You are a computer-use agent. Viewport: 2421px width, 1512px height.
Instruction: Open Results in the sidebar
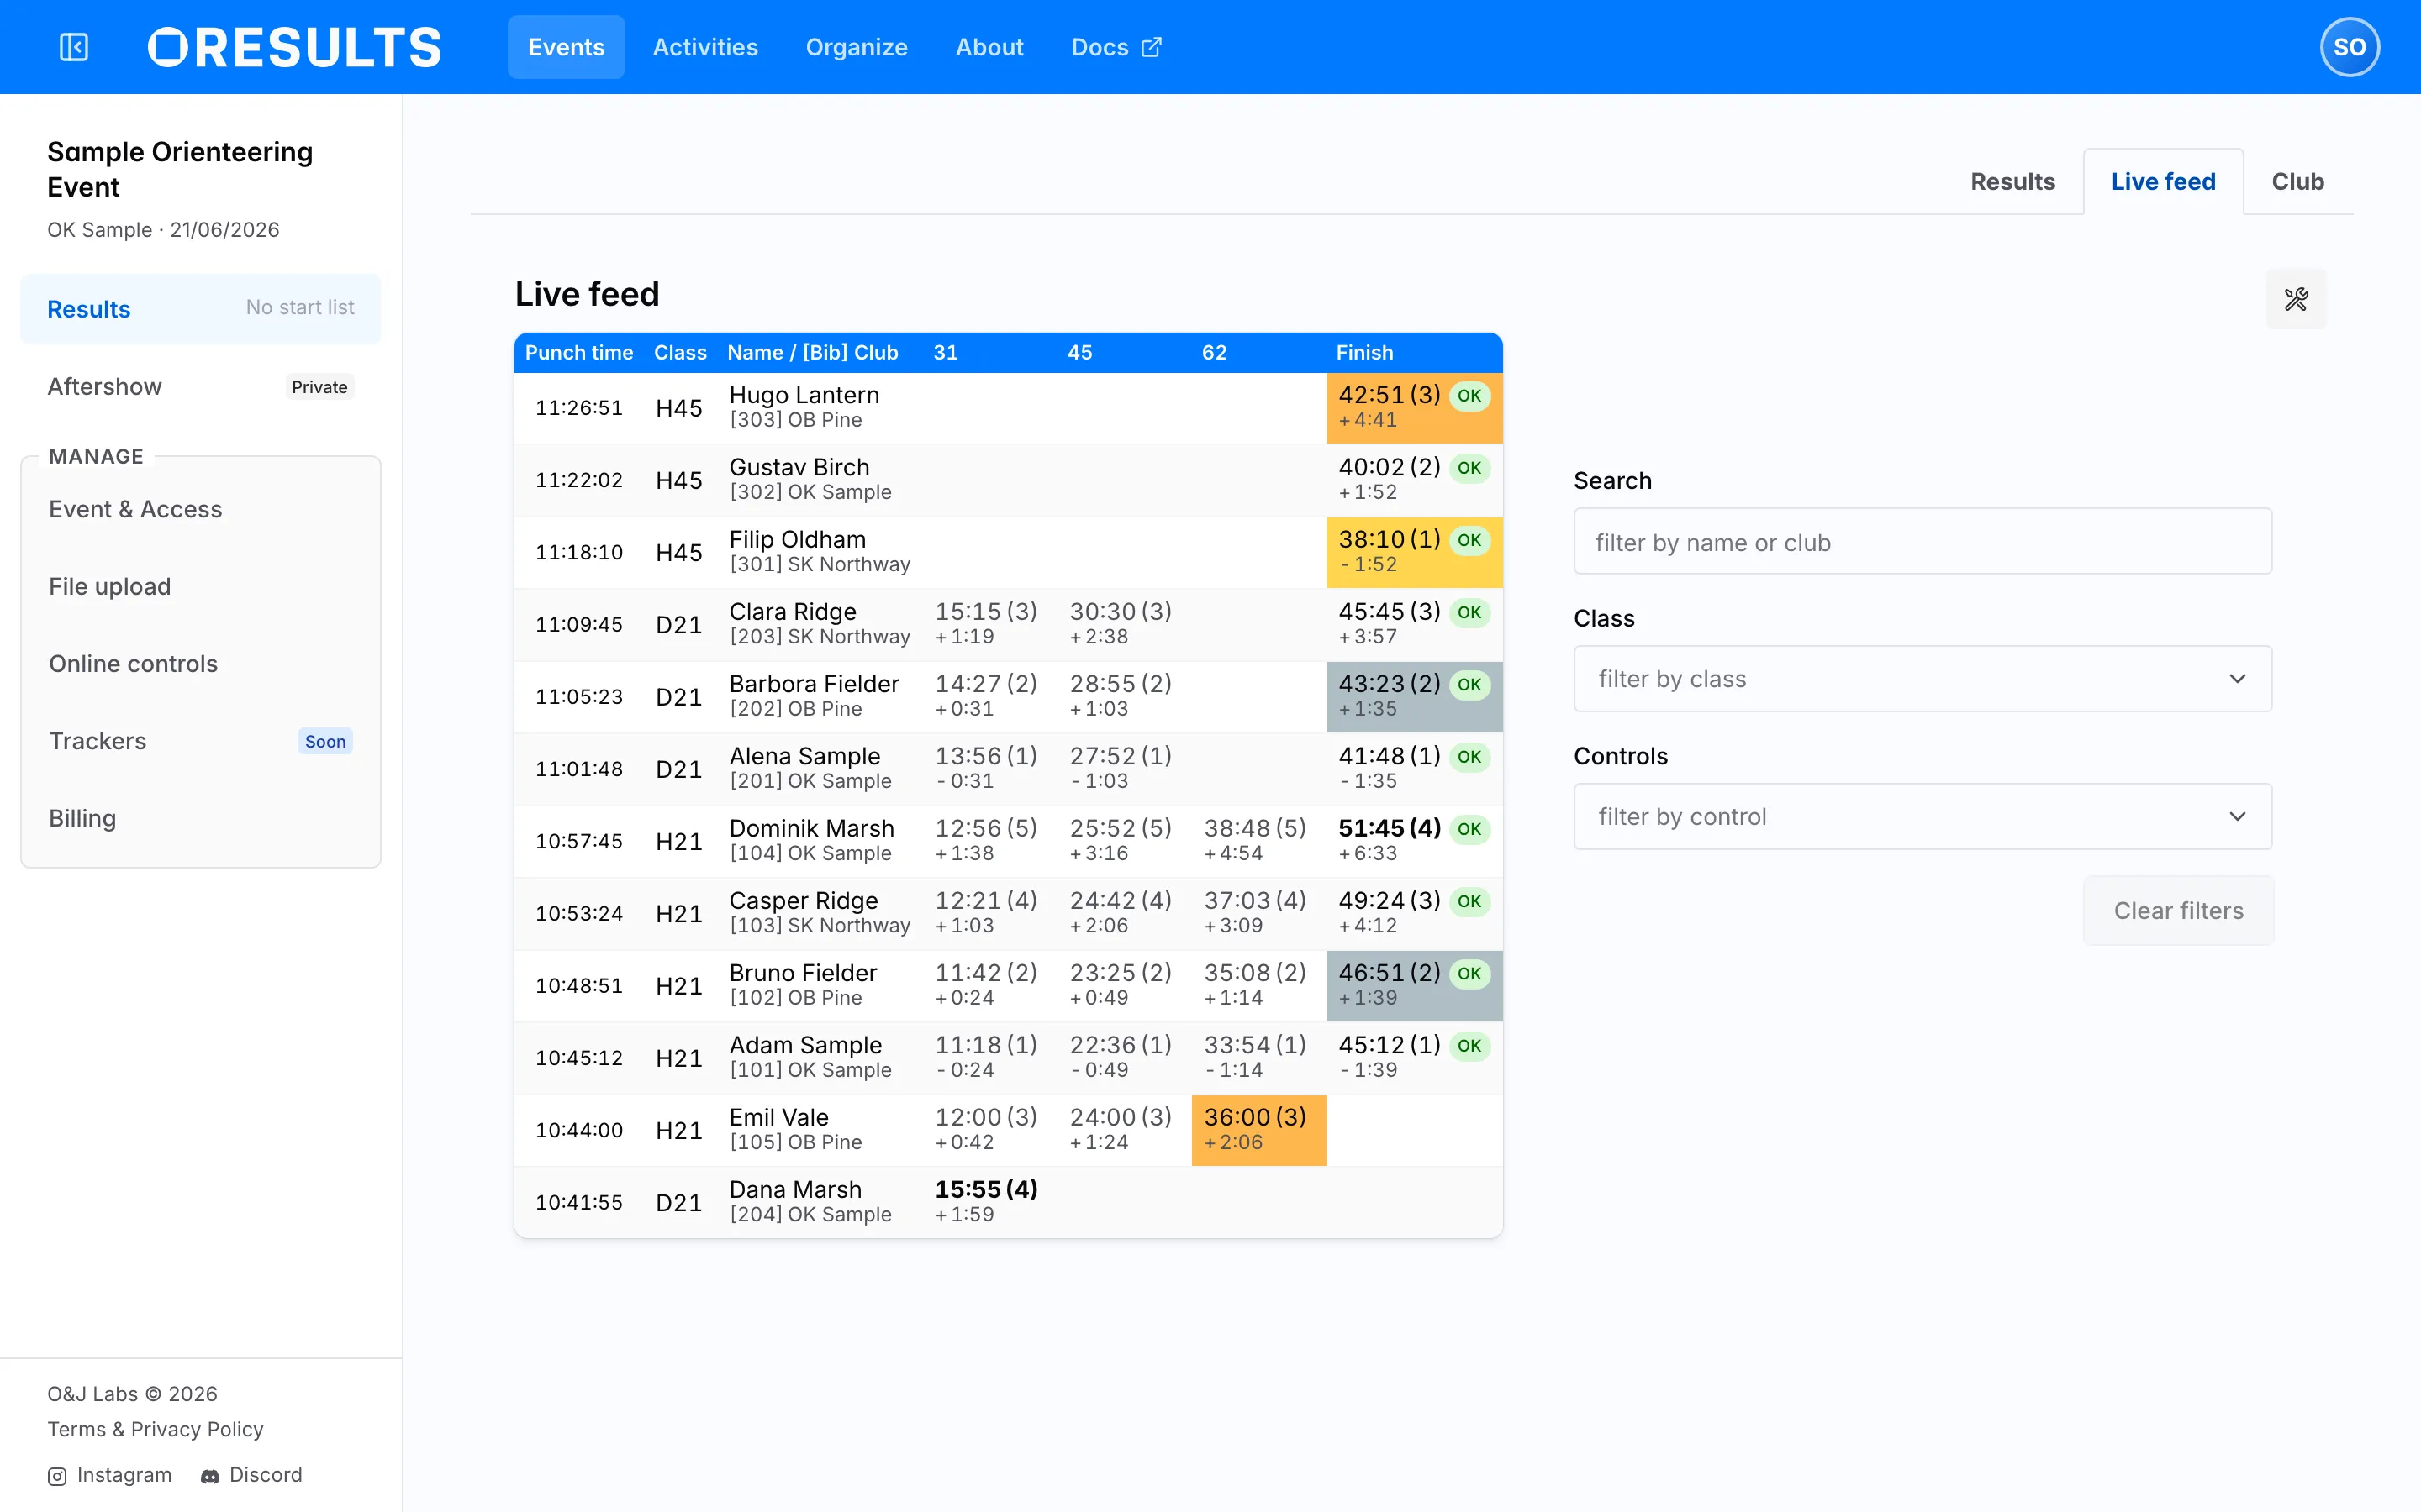[x=200, y=309]
